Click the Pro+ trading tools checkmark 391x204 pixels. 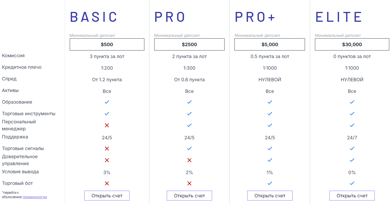click(x=270, y=114)
